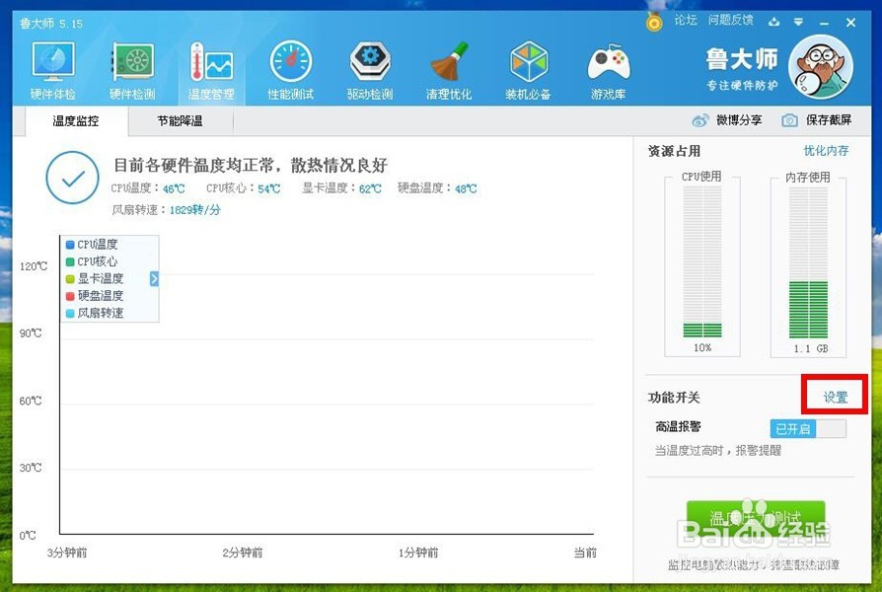
Task: Open 论坛 forum link
Action: 686,21
